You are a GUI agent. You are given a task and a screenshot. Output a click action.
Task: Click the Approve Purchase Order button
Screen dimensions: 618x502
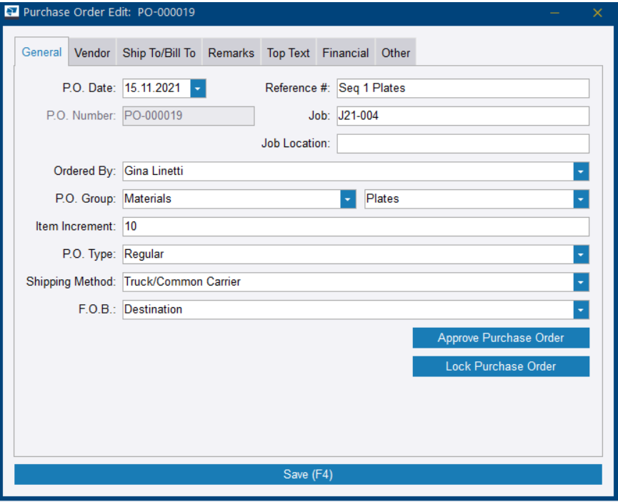(x=501, y=338)
